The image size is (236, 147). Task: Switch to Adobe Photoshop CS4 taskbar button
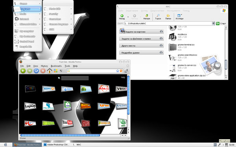56,145
